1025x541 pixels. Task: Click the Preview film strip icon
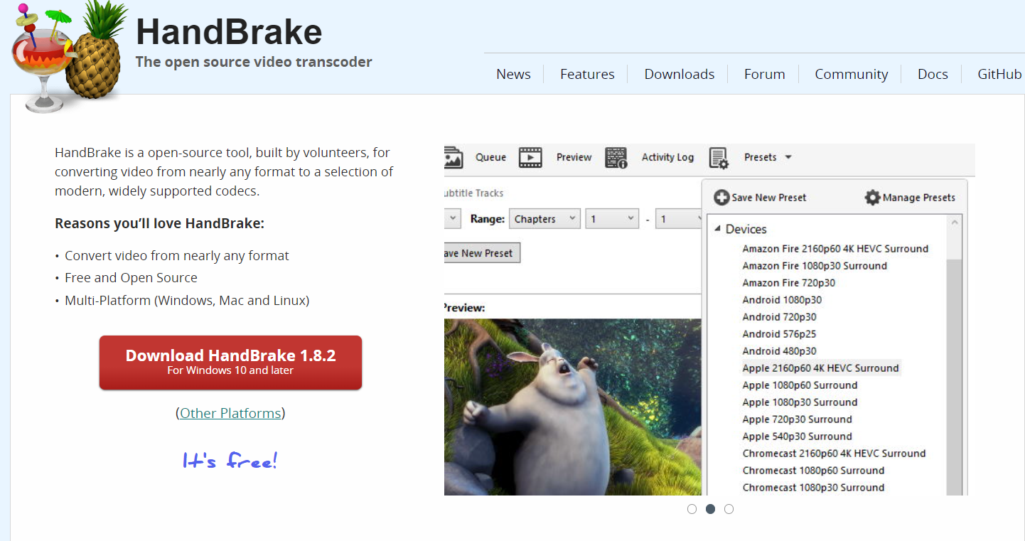point(530,157)
